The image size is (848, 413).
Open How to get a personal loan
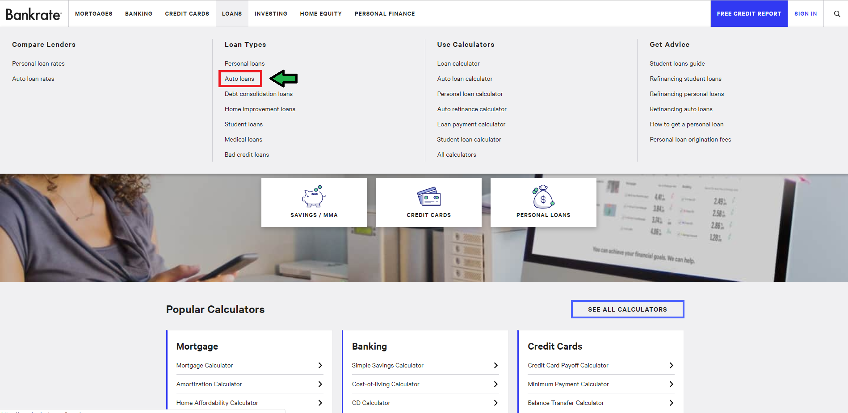[687, 124]
